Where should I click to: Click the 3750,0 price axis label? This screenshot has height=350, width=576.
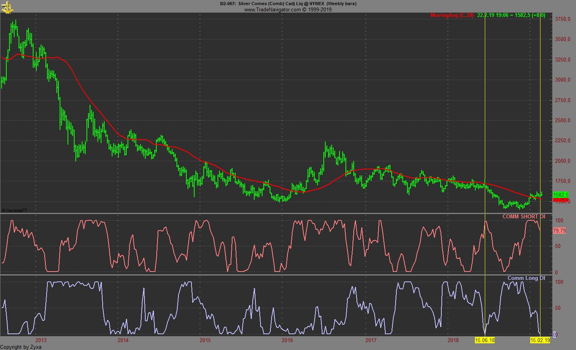[x=563, y=19]
